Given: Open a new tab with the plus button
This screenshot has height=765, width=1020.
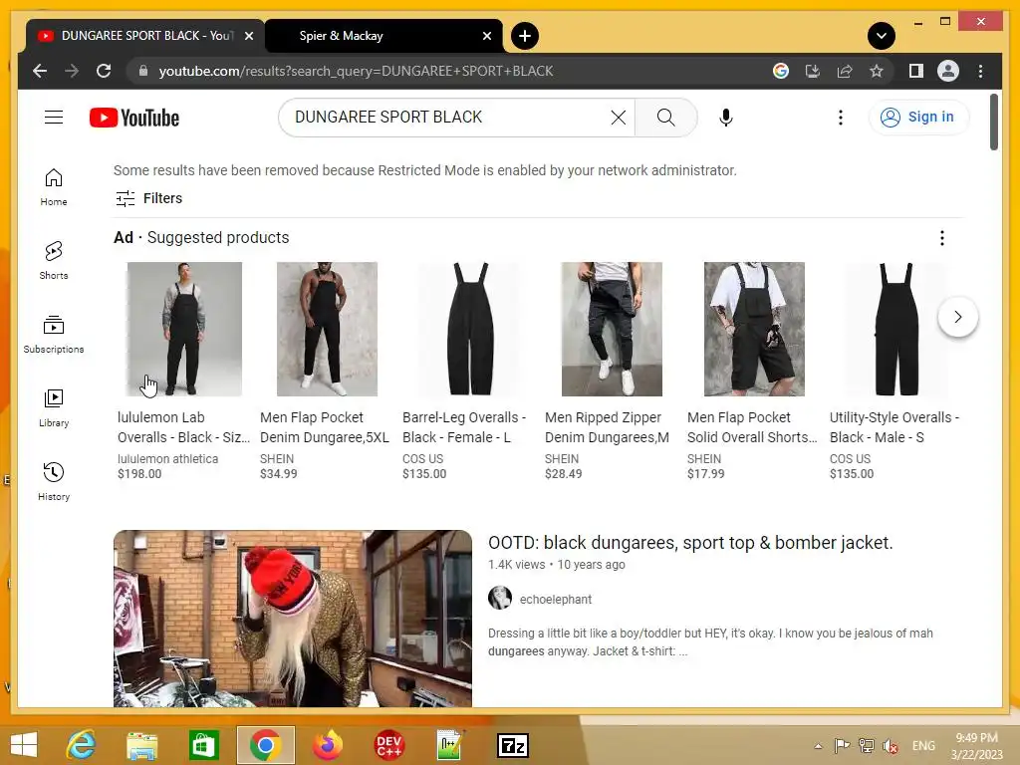Looking at the screenshot, I should [525, 36].
